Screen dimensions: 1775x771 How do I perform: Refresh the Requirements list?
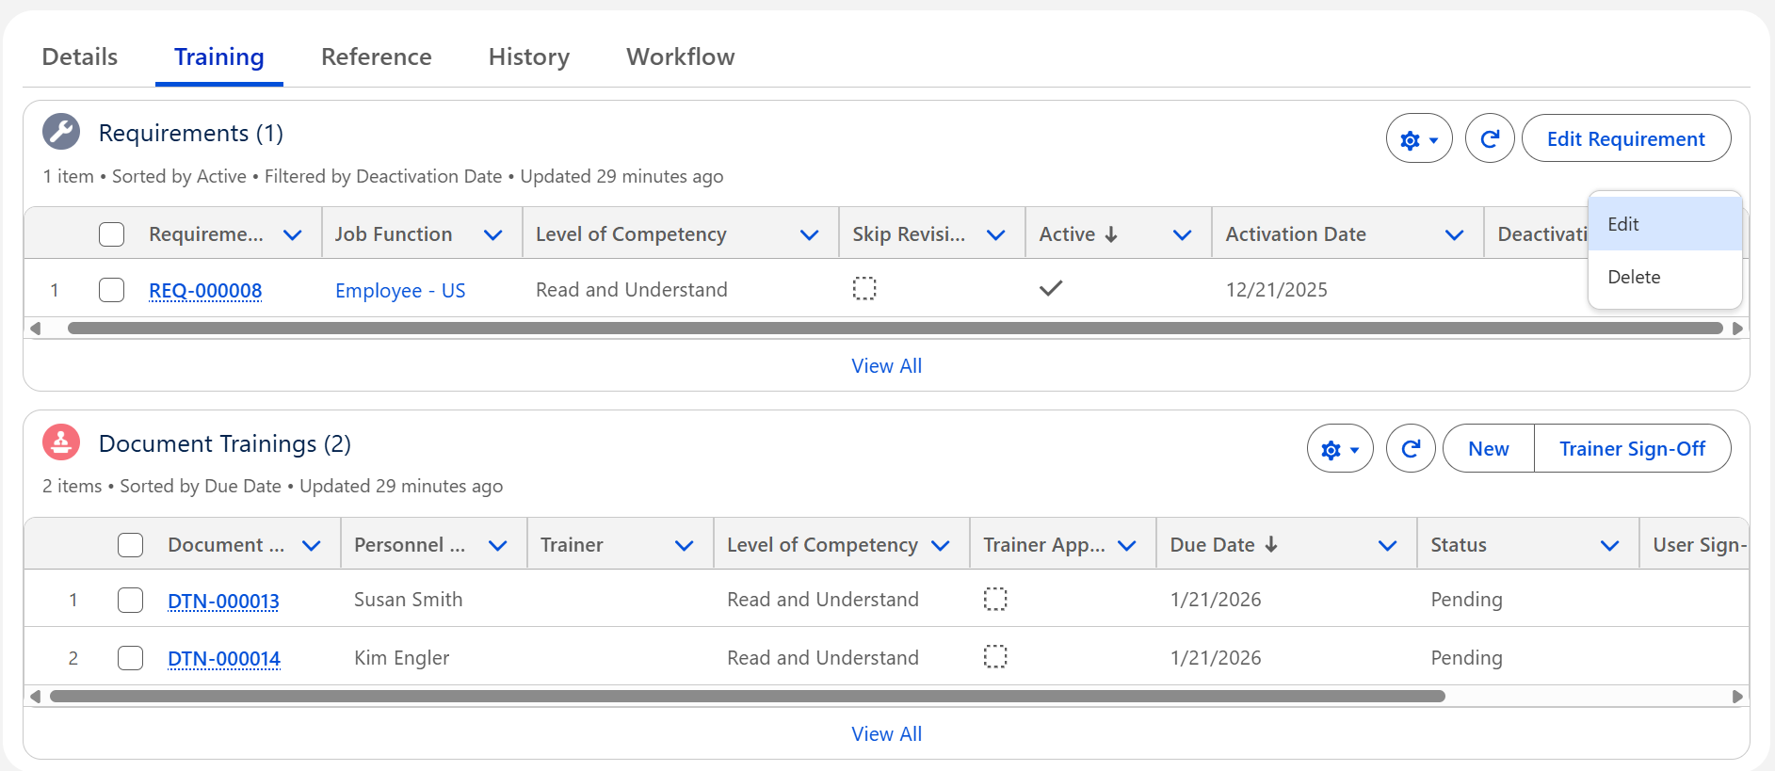(x=1489, y=139)
